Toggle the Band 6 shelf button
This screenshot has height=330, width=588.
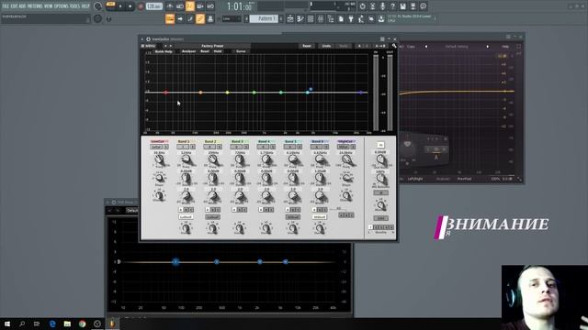coord(320,217)
